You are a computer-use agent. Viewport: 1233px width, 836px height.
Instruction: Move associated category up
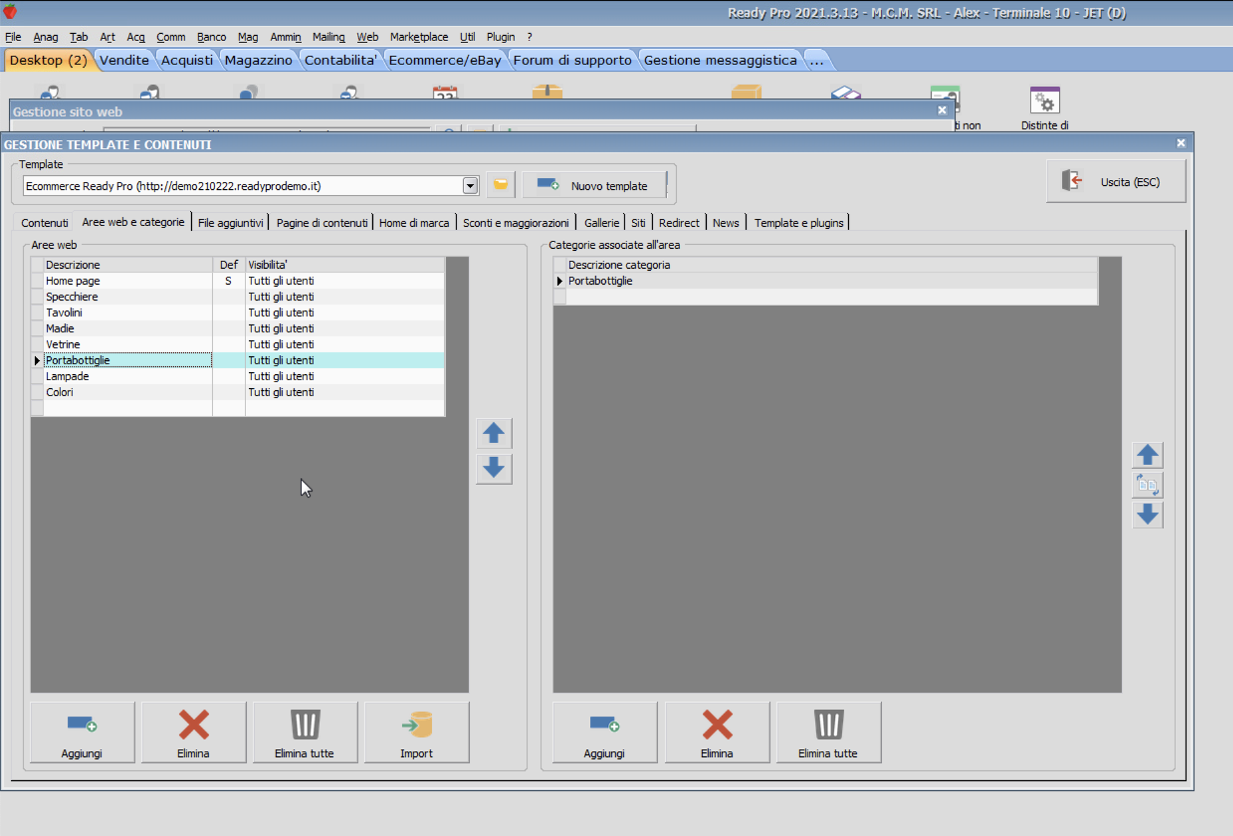[1147, 454]
